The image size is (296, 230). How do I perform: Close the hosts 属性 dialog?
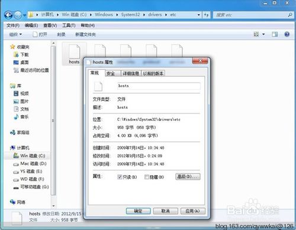pyautogui.click(x=200, y=61)
